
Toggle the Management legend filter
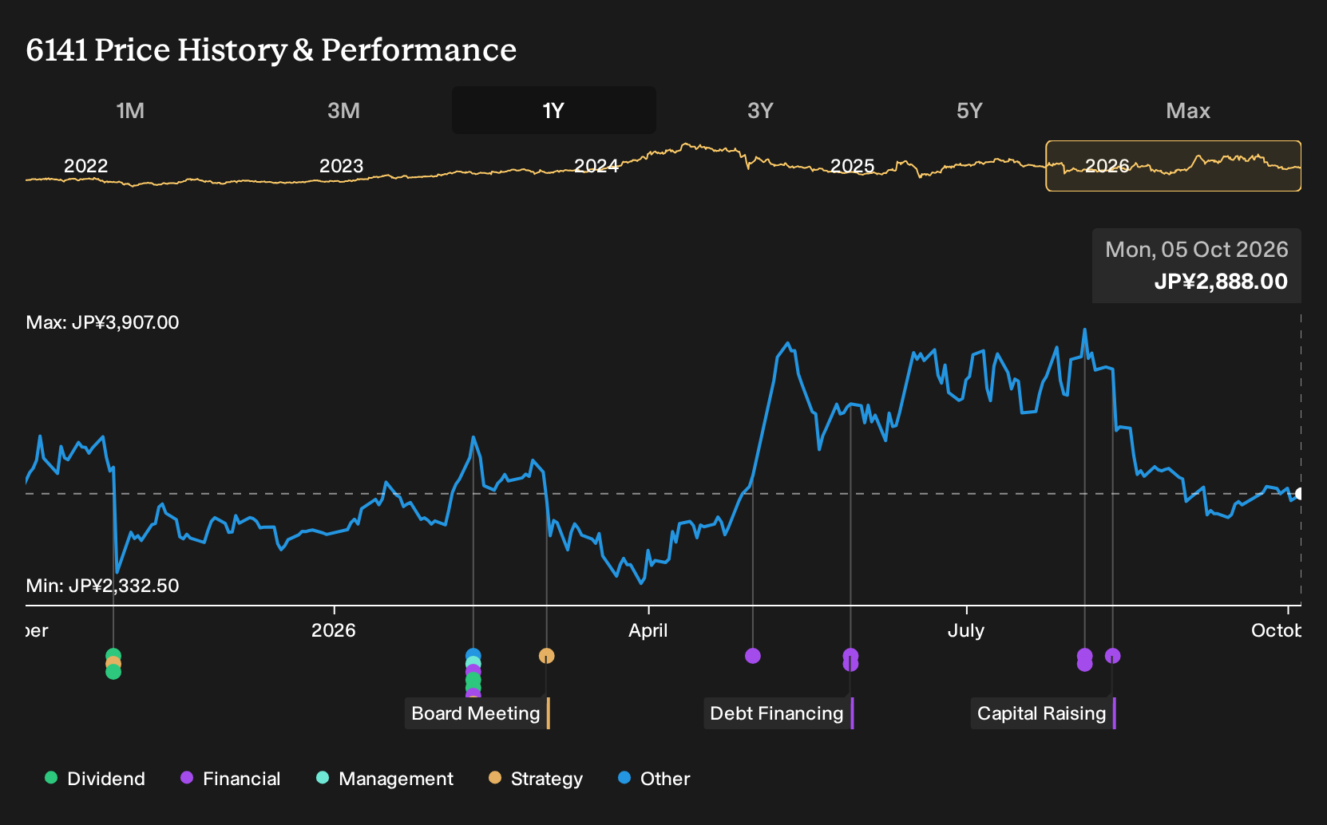click(385, 779)
